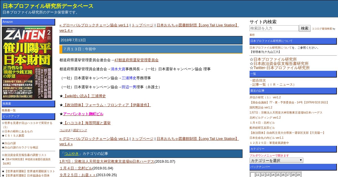
Task: Click the つぶやき category link under post
Action: (x=65, y=130)
